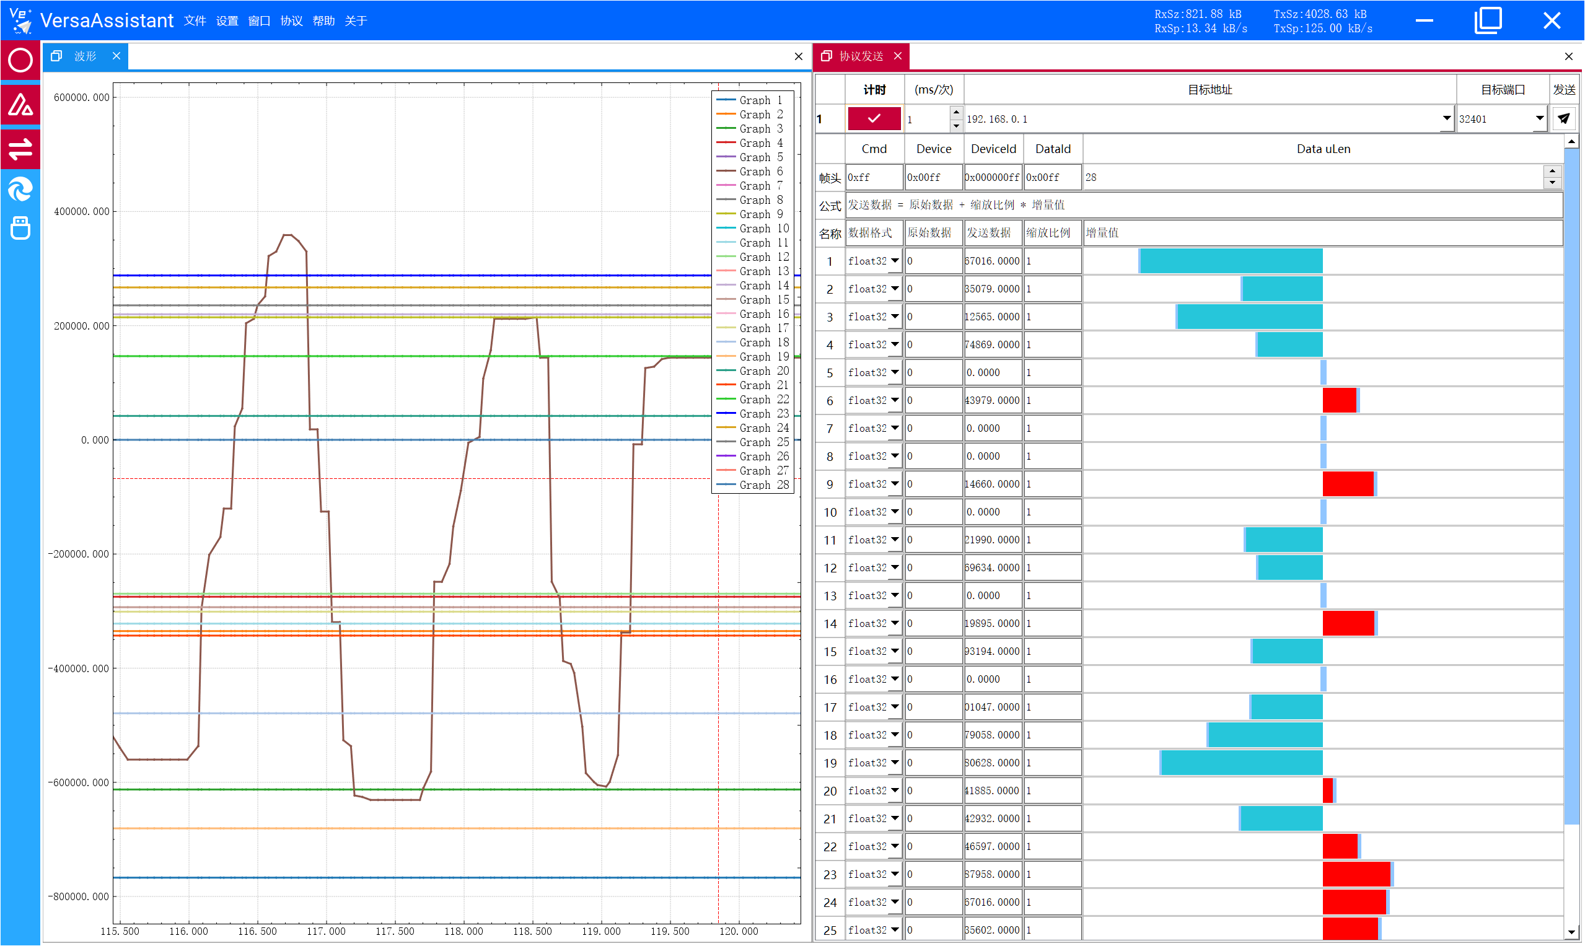Open the 关于 menu
The image size is (1585, 946).
pyautogui.click(x=356, y=21)
